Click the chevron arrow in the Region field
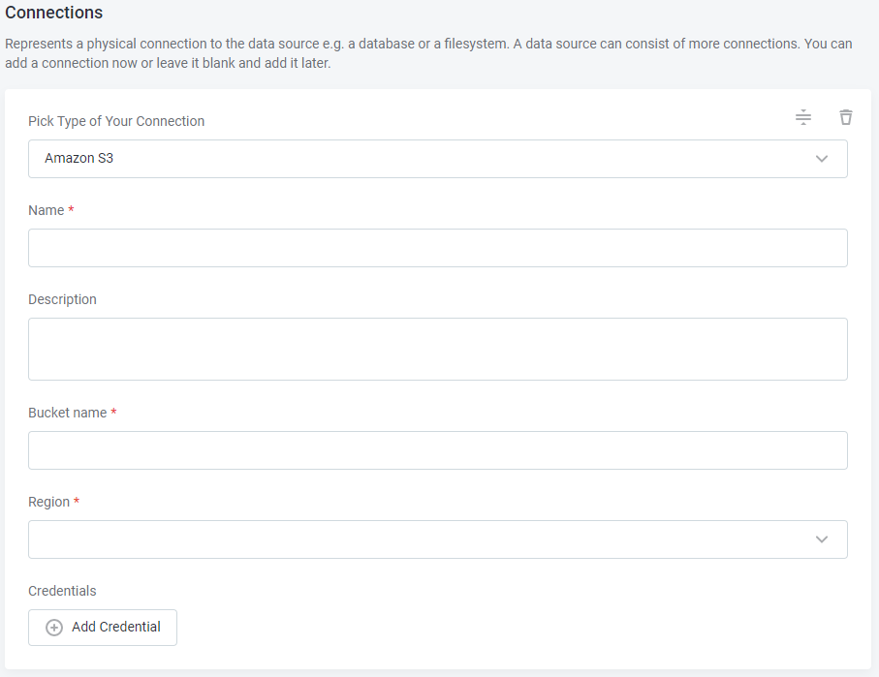 pos(822,539)
